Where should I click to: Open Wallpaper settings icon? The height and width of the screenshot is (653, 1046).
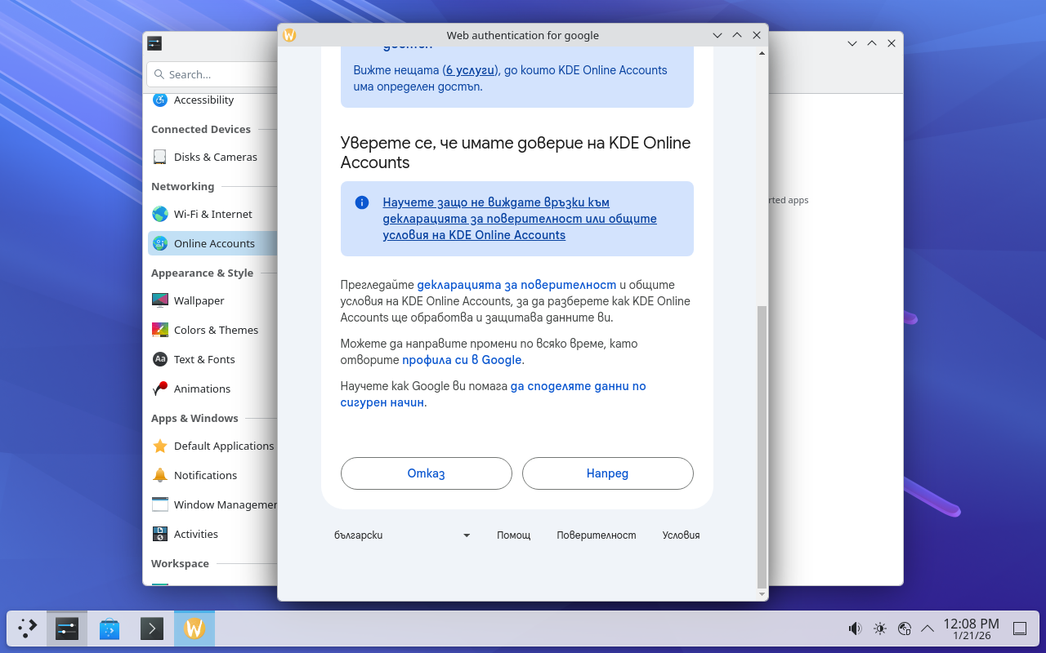pyautogui.click(x=160, y=301)
